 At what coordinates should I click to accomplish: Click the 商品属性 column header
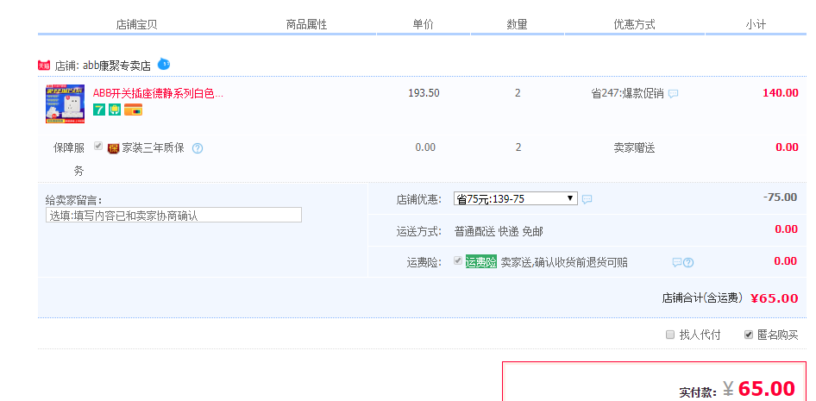click(306, 24)
